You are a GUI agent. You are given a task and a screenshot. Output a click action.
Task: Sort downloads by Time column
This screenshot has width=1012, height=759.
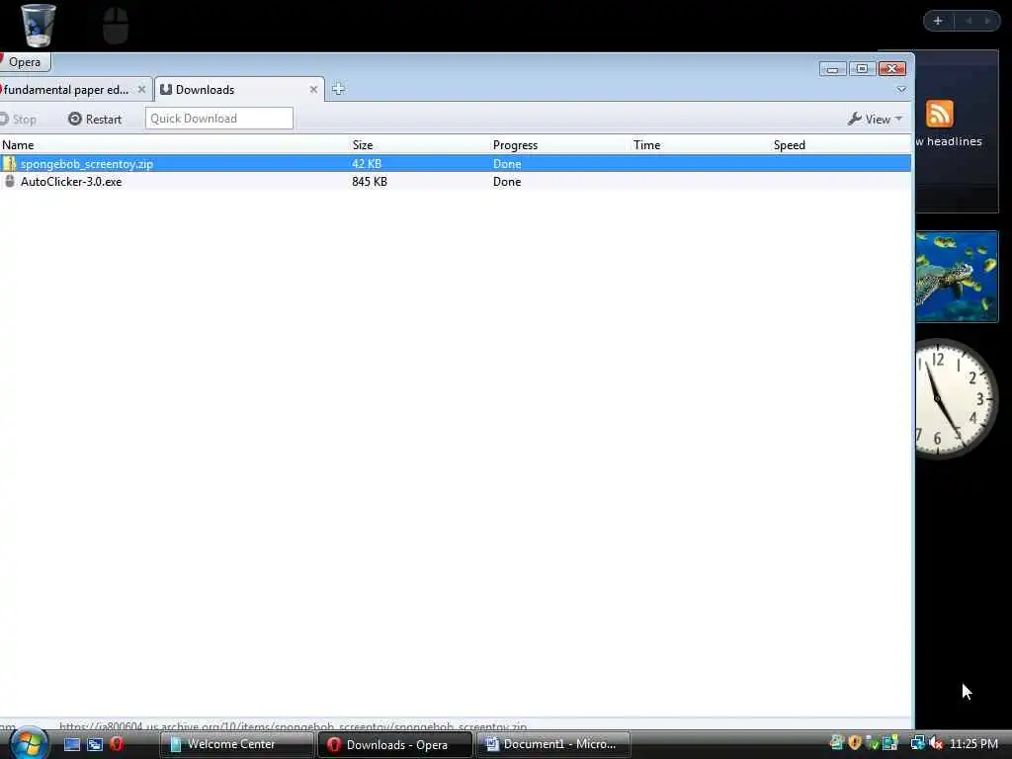click(x=646, y=145)
